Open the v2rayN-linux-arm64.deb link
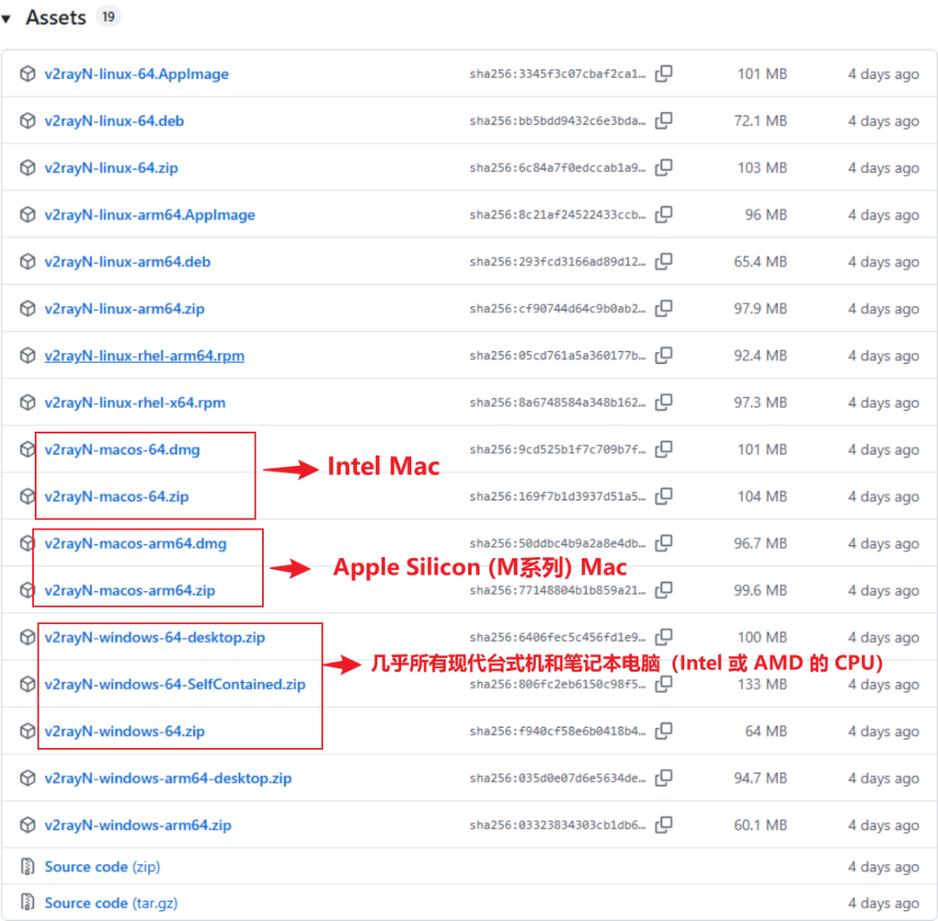 127,262
